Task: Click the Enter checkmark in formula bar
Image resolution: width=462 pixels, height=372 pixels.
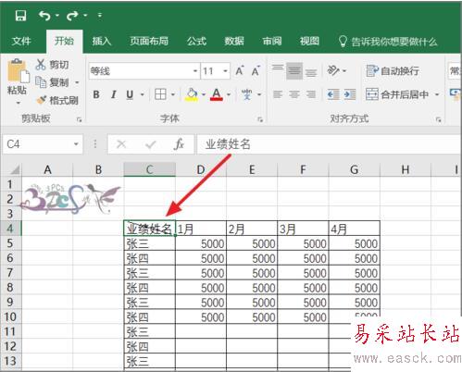Action: coord(151,144)
